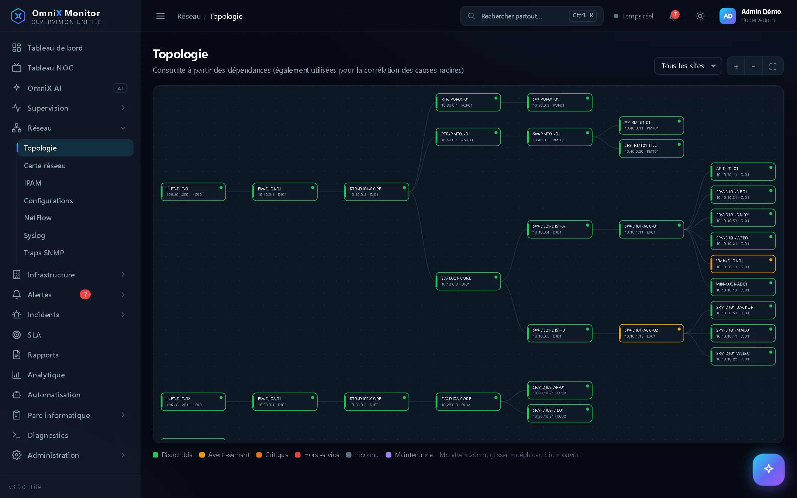
Task: Go to Rapports section
Action: pyautogui.click(x=69, y=355)
